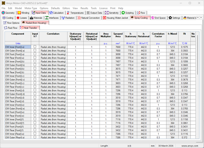The height and width of the screenshot is (148, 204).
Task: Select the Materials icon
Action: point(32,18)
